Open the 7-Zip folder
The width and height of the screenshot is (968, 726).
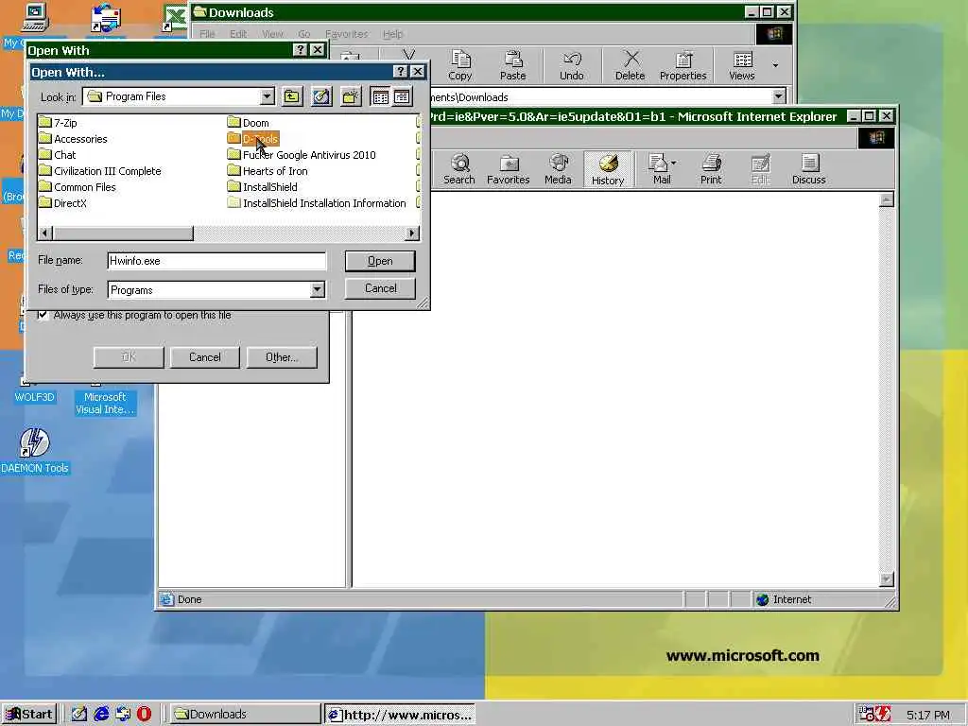point(58,123)
